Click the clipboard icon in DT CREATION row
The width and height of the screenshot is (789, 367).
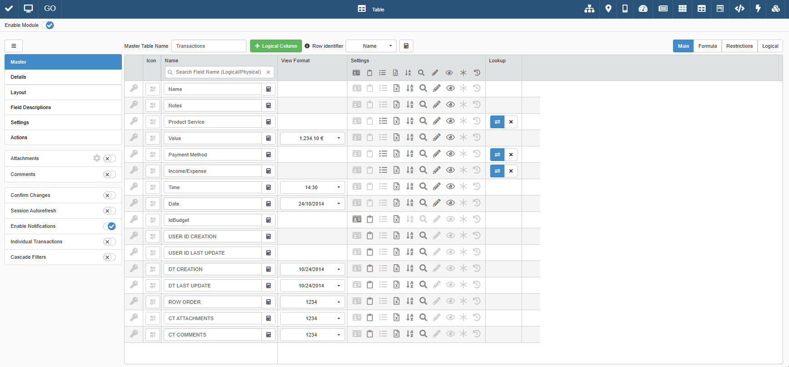[x=370, y=268]
